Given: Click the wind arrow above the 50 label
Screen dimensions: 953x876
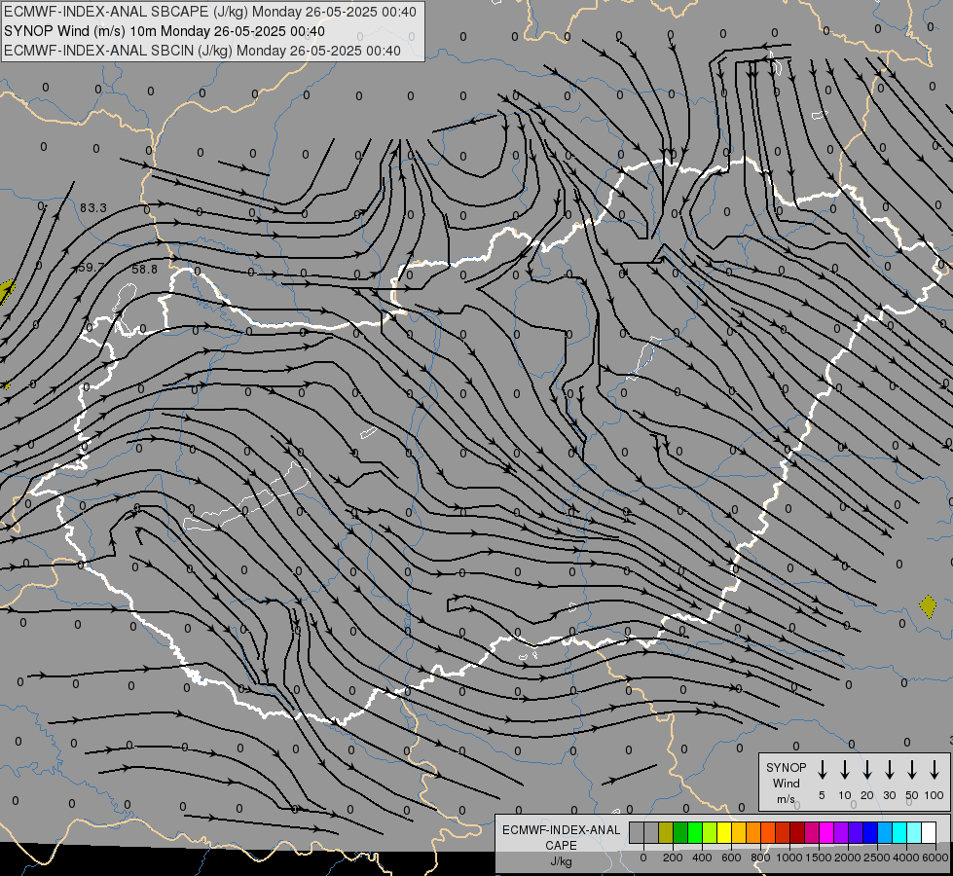Looking at the screenshot, I should [912, 770].
